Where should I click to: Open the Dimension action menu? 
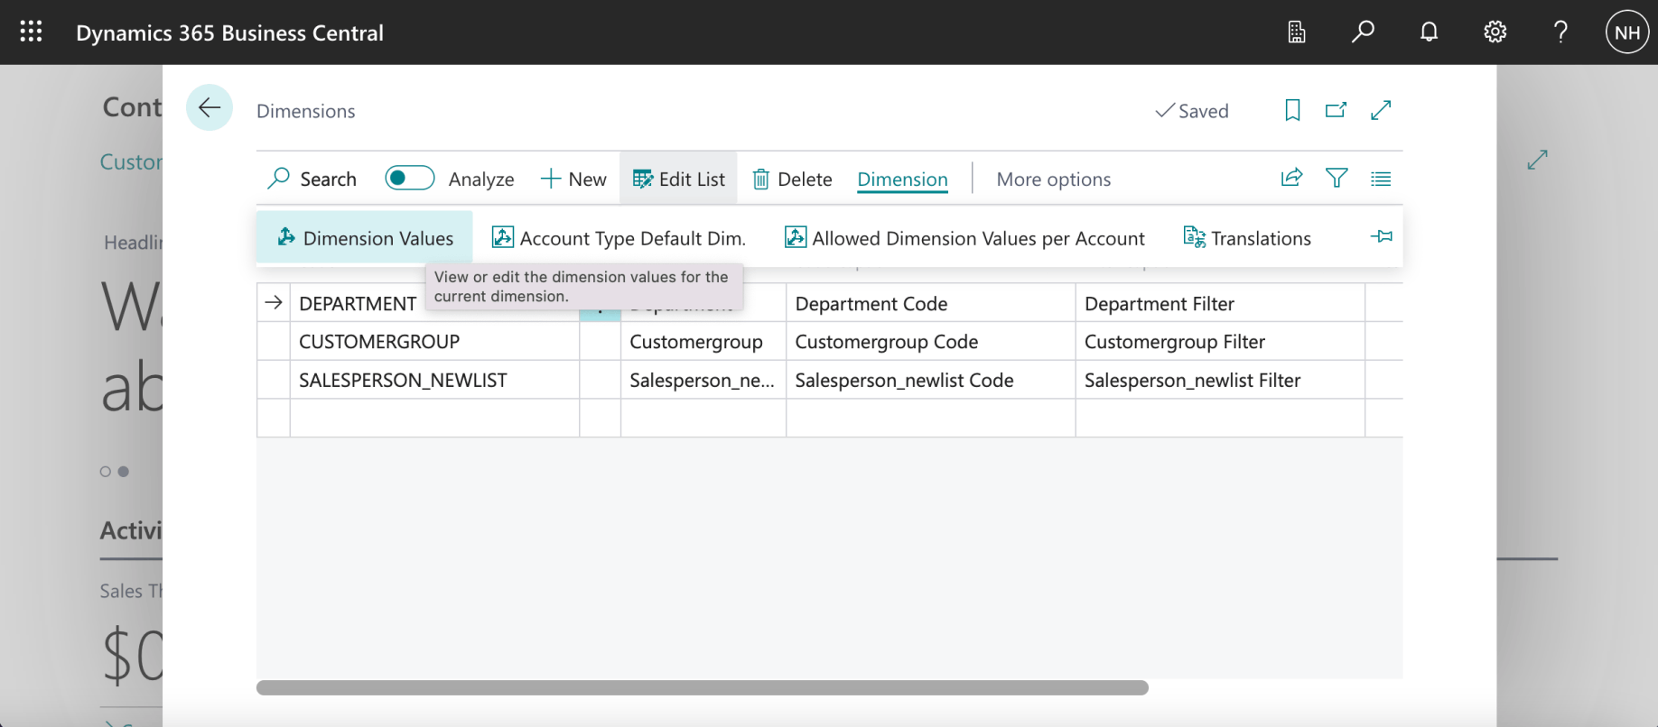902,179
